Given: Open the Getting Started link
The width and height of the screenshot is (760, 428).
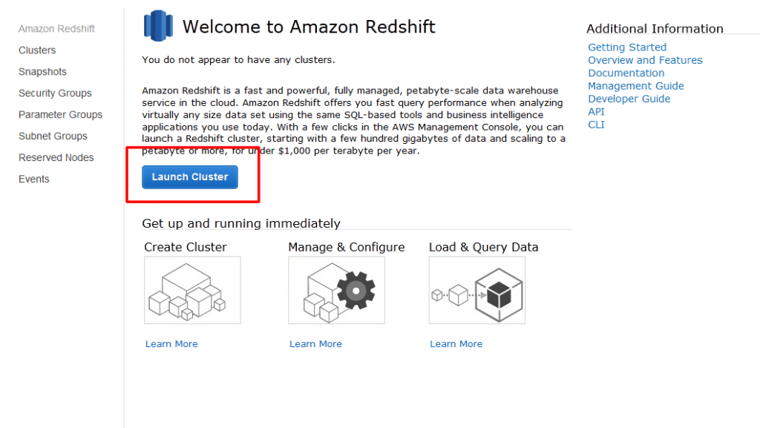Looking at the screenshot, I should coord(627,47).
